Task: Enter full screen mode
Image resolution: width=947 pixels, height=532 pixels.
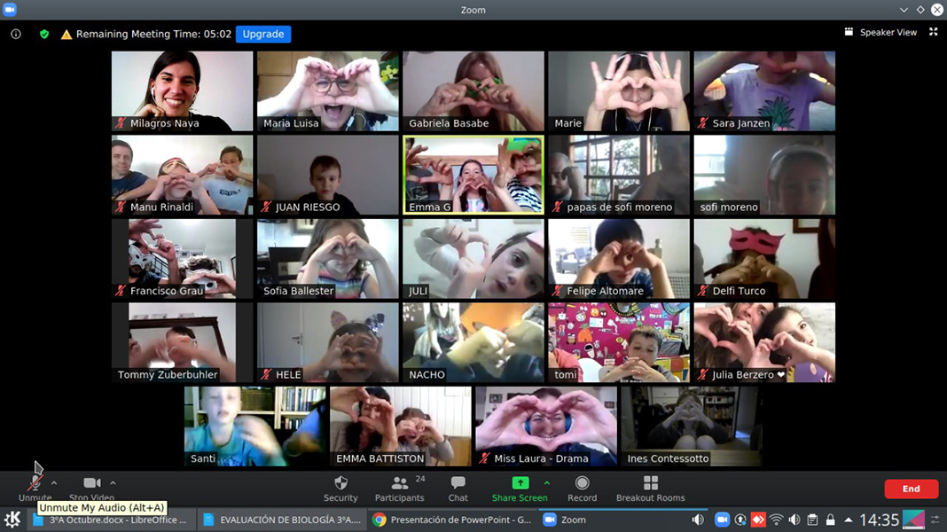Action: pos(933,32)
